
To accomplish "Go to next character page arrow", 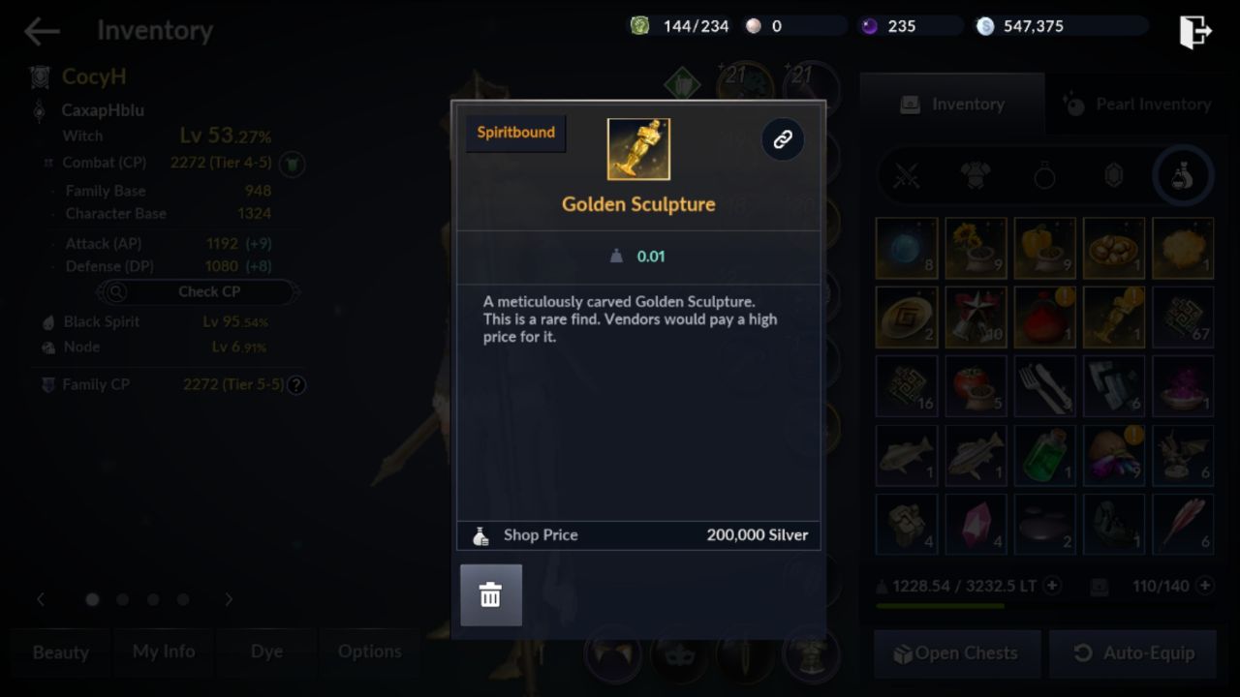I will coord(229,599).
